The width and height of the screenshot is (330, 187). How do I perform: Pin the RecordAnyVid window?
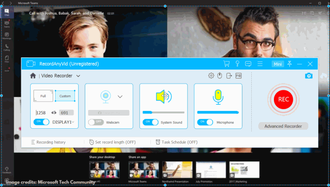click(289, 64)
